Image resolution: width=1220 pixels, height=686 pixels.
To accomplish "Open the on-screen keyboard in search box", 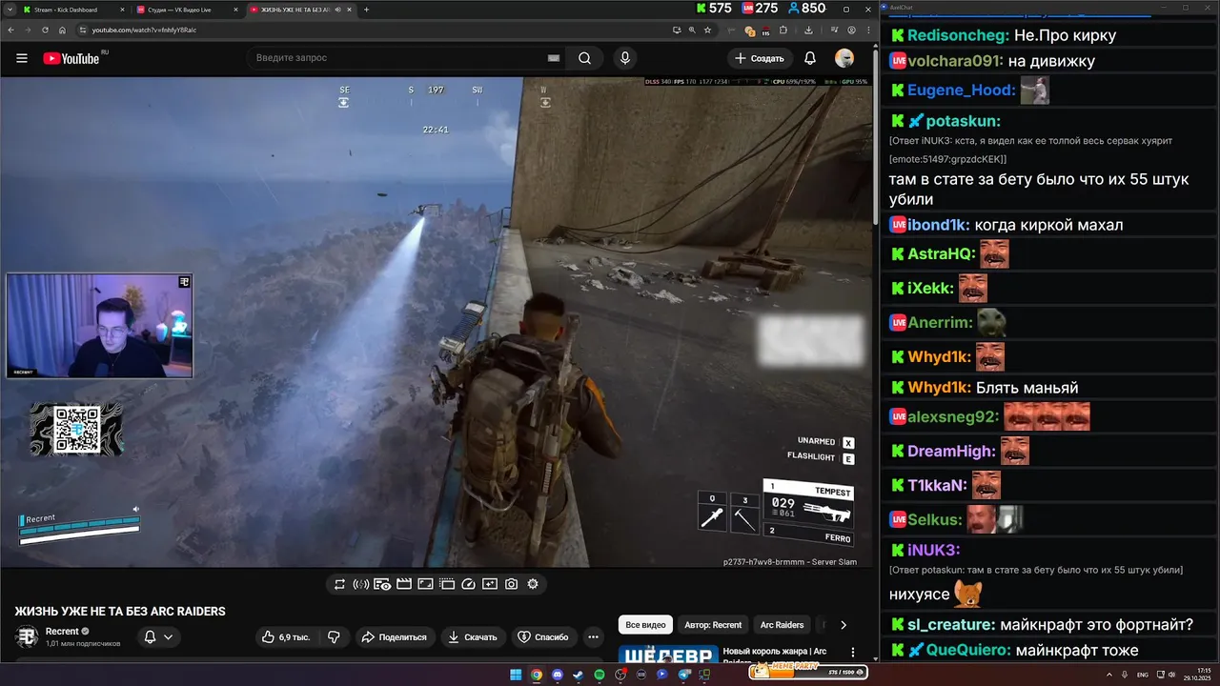I will coord(553,58).
